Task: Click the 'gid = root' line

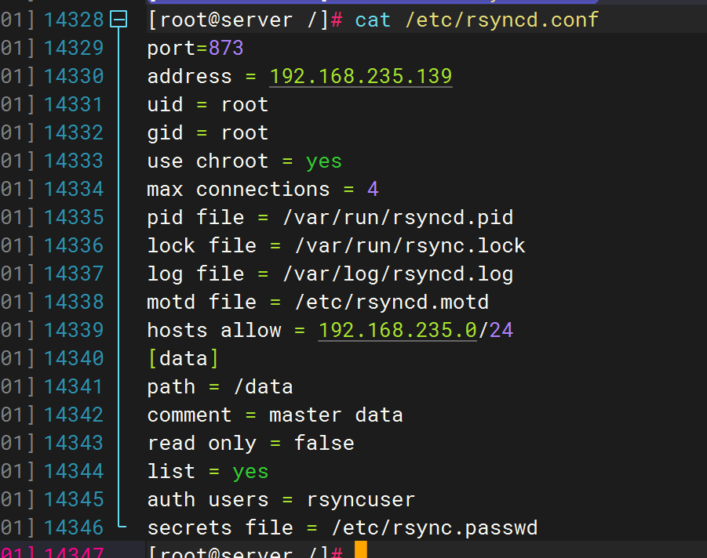Action: coord(208,133)
